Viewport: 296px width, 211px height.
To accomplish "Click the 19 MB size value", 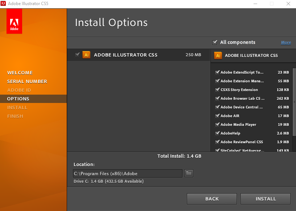I will [x=283, y=124].
